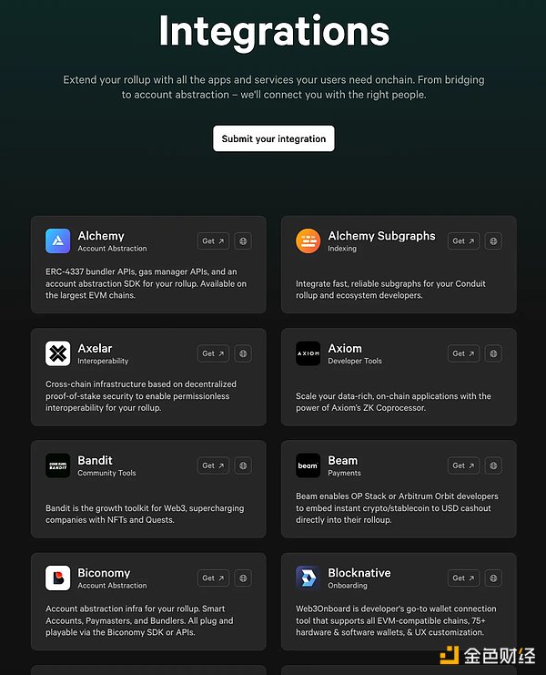The height and width of the screenshot is (675, 546).
Task: Click the Bandit logo icon
Action: 57,465
